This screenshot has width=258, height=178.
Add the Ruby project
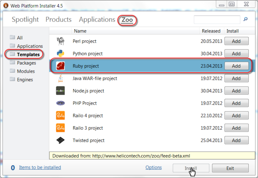pos(236,66)
